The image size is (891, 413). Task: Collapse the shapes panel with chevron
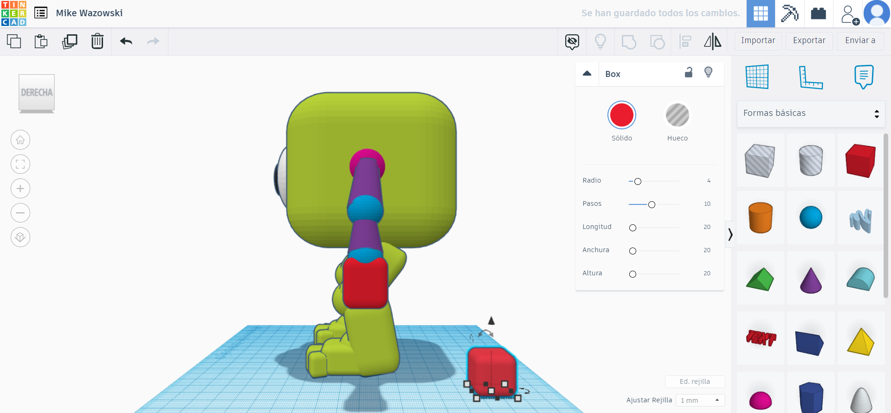tap(730, 235)
